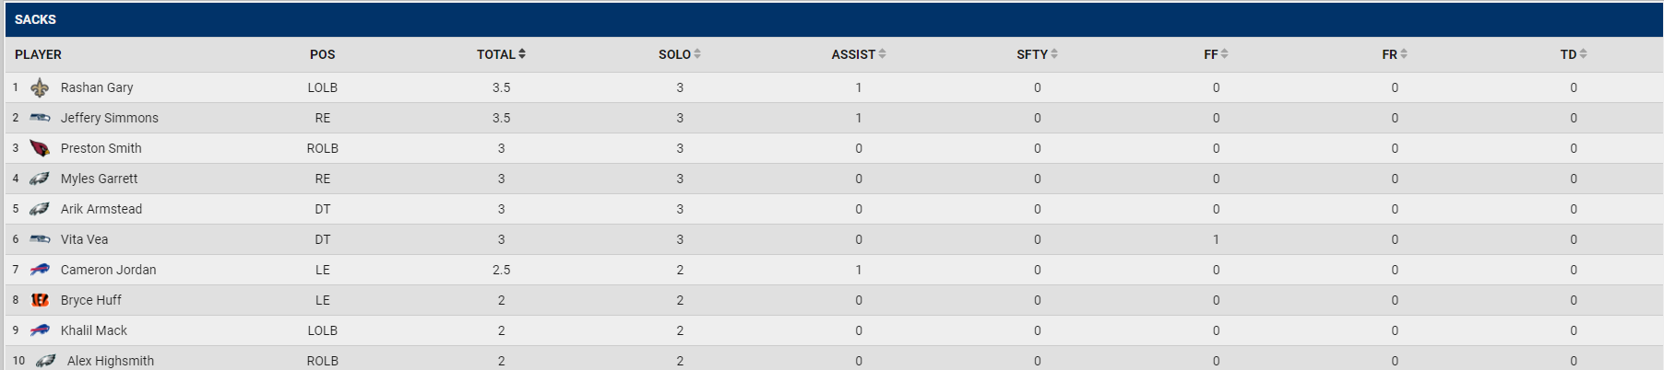1664x370 pixels.
Task: Sort by the FF column header
Action: (x=1216, y=54)
